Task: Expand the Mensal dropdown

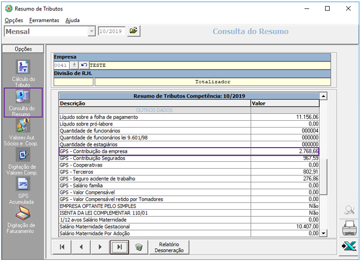Action: coord(92,32)
